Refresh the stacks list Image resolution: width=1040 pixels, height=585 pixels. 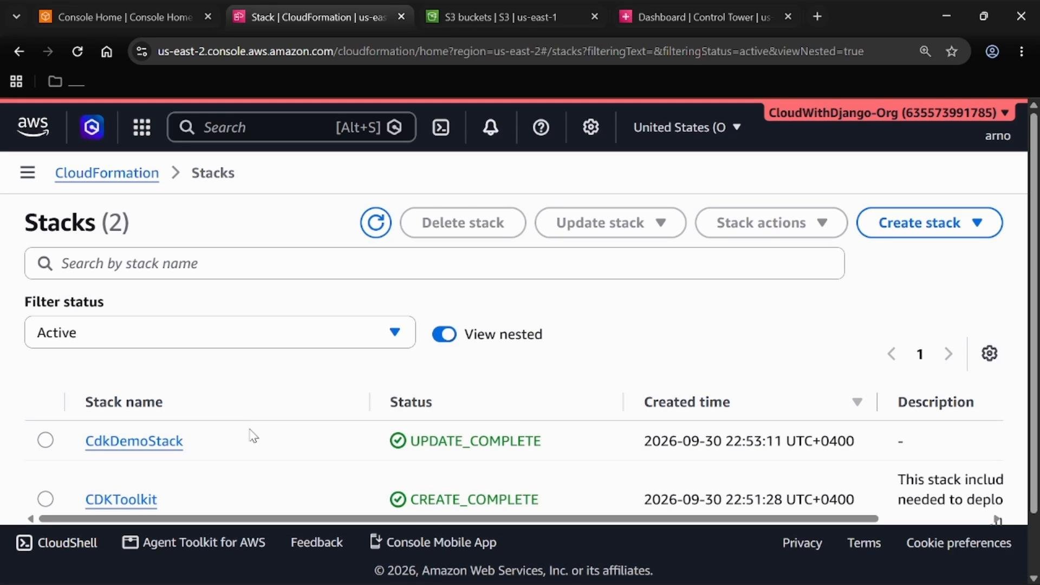click(375, 223)
